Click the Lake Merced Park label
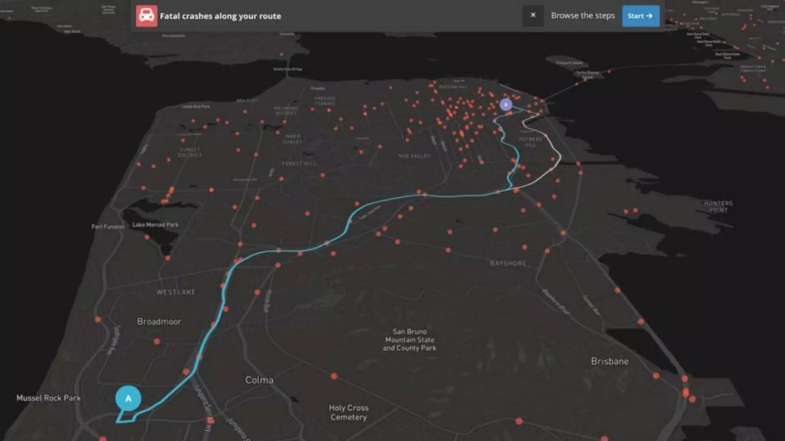This screenshot has width=785, height=441. tap(155, 225)
